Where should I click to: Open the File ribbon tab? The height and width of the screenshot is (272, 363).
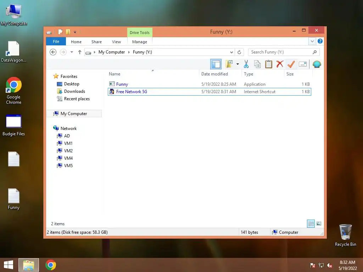click(x=56, y=42)
